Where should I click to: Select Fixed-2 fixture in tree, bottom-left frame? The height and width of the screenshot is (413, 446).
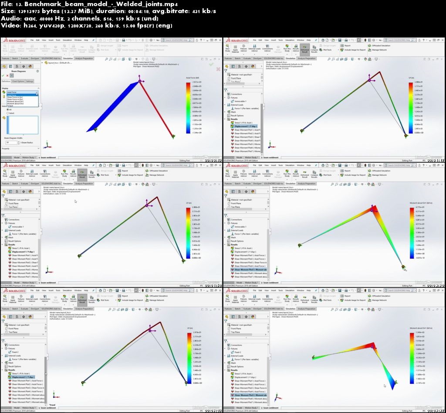point(13,352)
